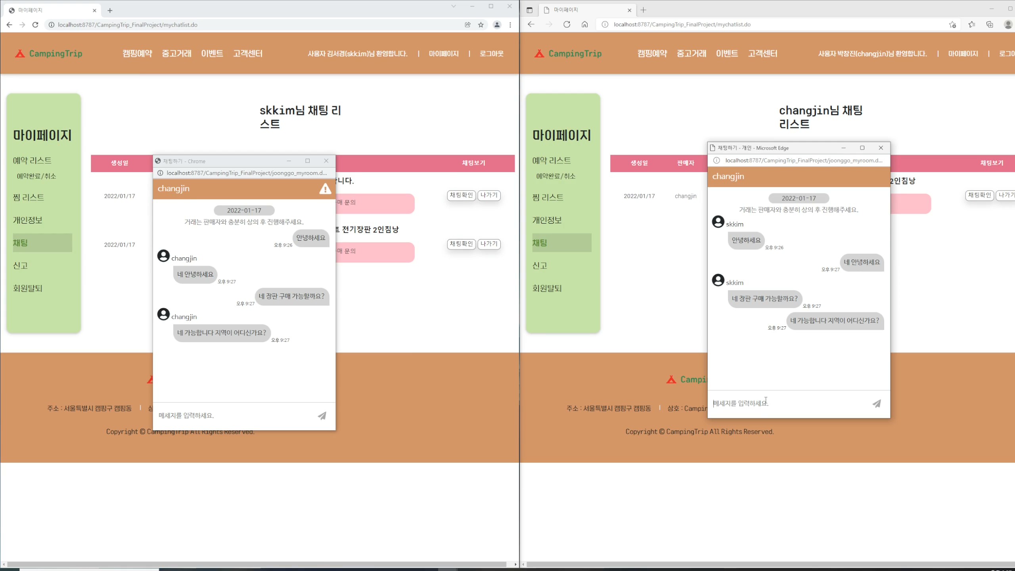Image resolution: width=1015 pixels, height=571 pixels.
Task: Select 중고거래 menu in left site header
Action: 176,54
